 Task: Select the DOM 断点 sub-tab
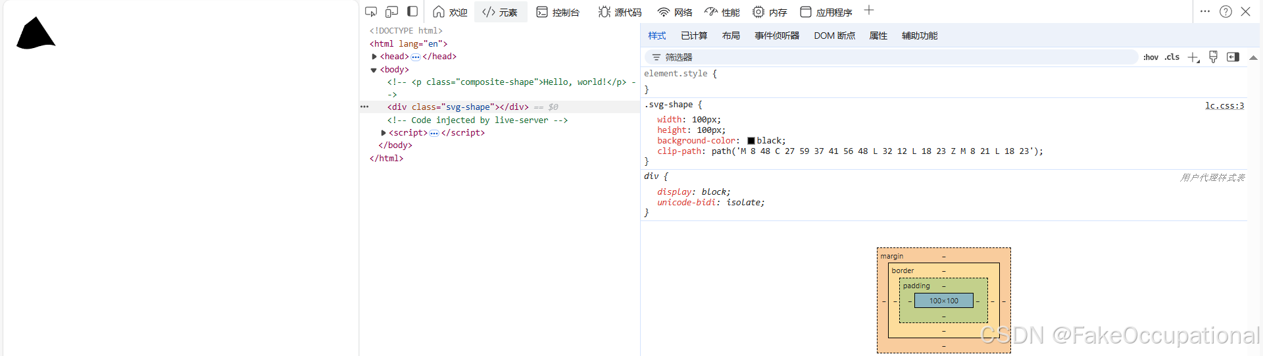coord(835,36)
